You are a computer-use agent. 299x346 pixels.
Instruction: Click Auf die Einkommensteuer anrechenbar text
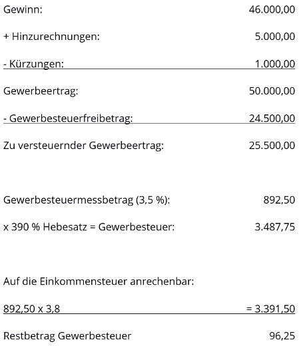(x=99, y=281)
